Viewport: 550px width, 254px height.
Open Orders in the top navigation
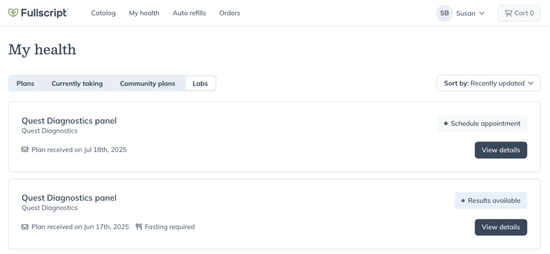click(230, 13)
